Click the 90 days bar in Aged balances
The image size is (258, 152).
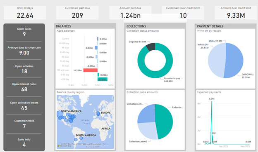tap(96, 48)
